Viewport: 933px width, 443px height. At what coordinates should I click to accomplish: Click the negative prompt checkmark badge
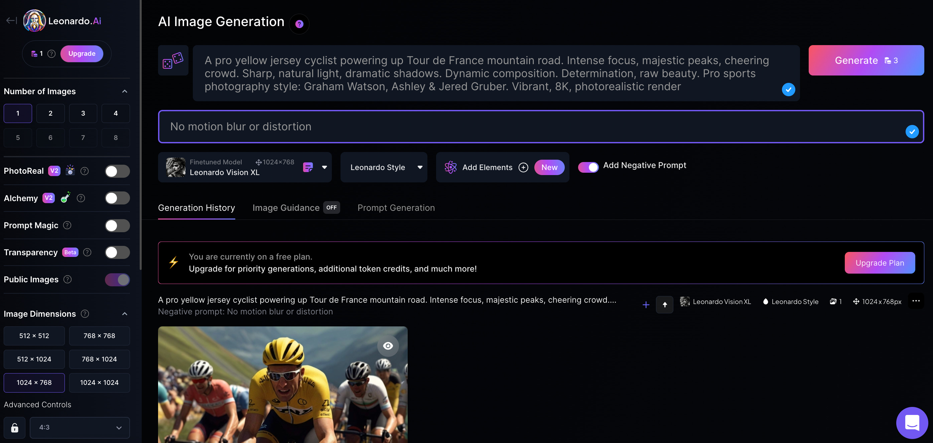(912, 132)
